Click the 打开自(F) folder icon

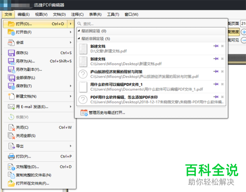click(11, 32)
